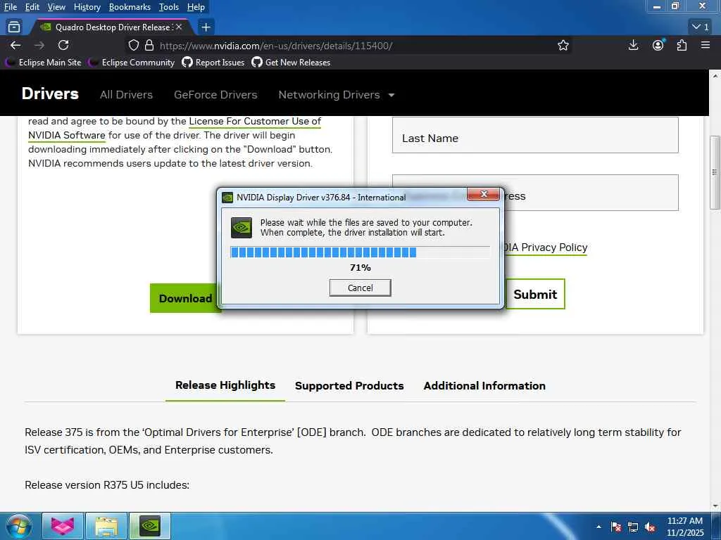Click the site padlock security icon

[x=149, y=46]
